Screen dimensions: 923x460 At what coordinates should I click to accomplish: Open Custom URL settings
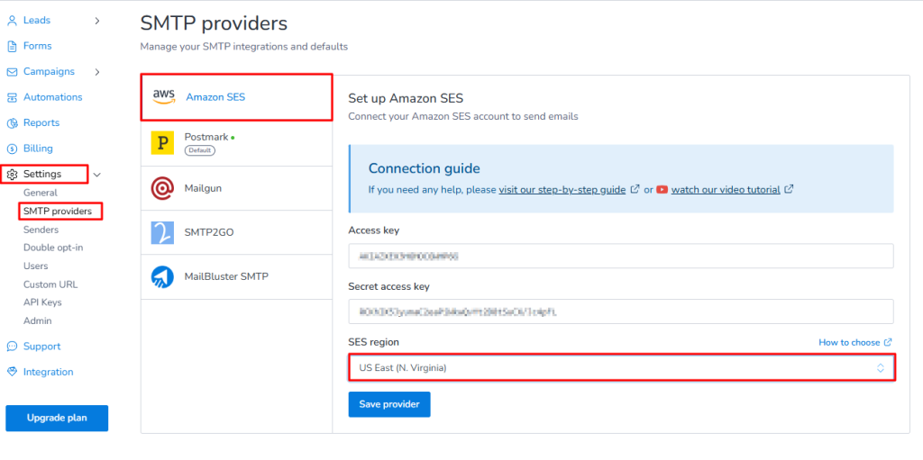tap(50, 284)
